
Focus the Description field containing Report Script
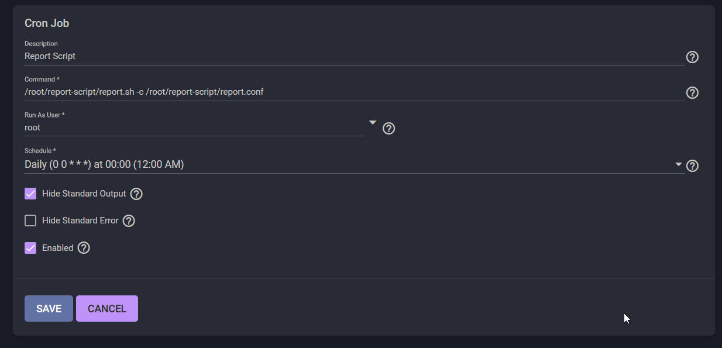click(x=355, y=56)
